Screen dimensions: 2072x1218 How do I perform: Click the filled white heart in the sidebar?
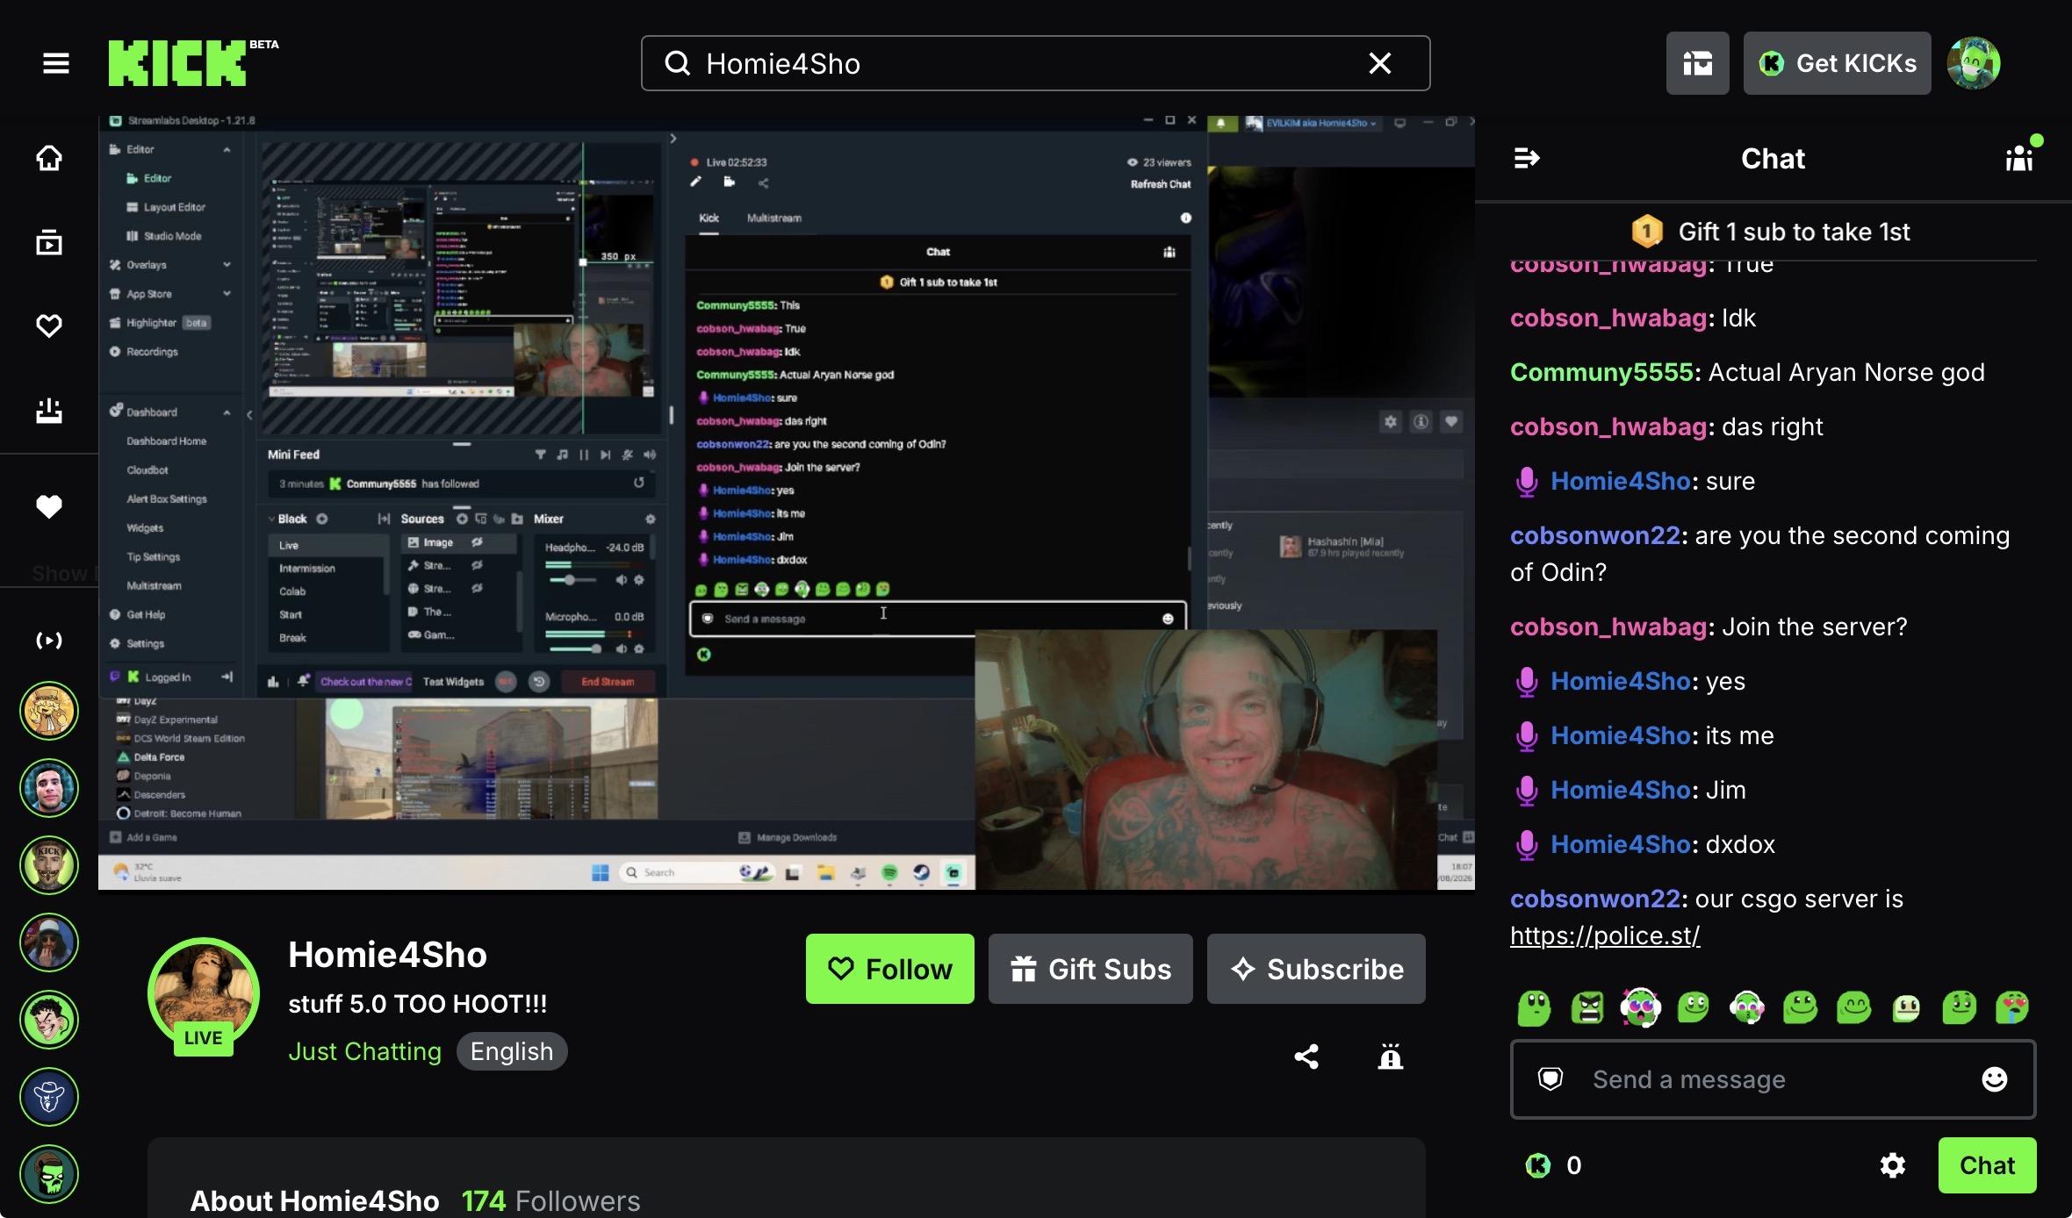pos(49,506)
